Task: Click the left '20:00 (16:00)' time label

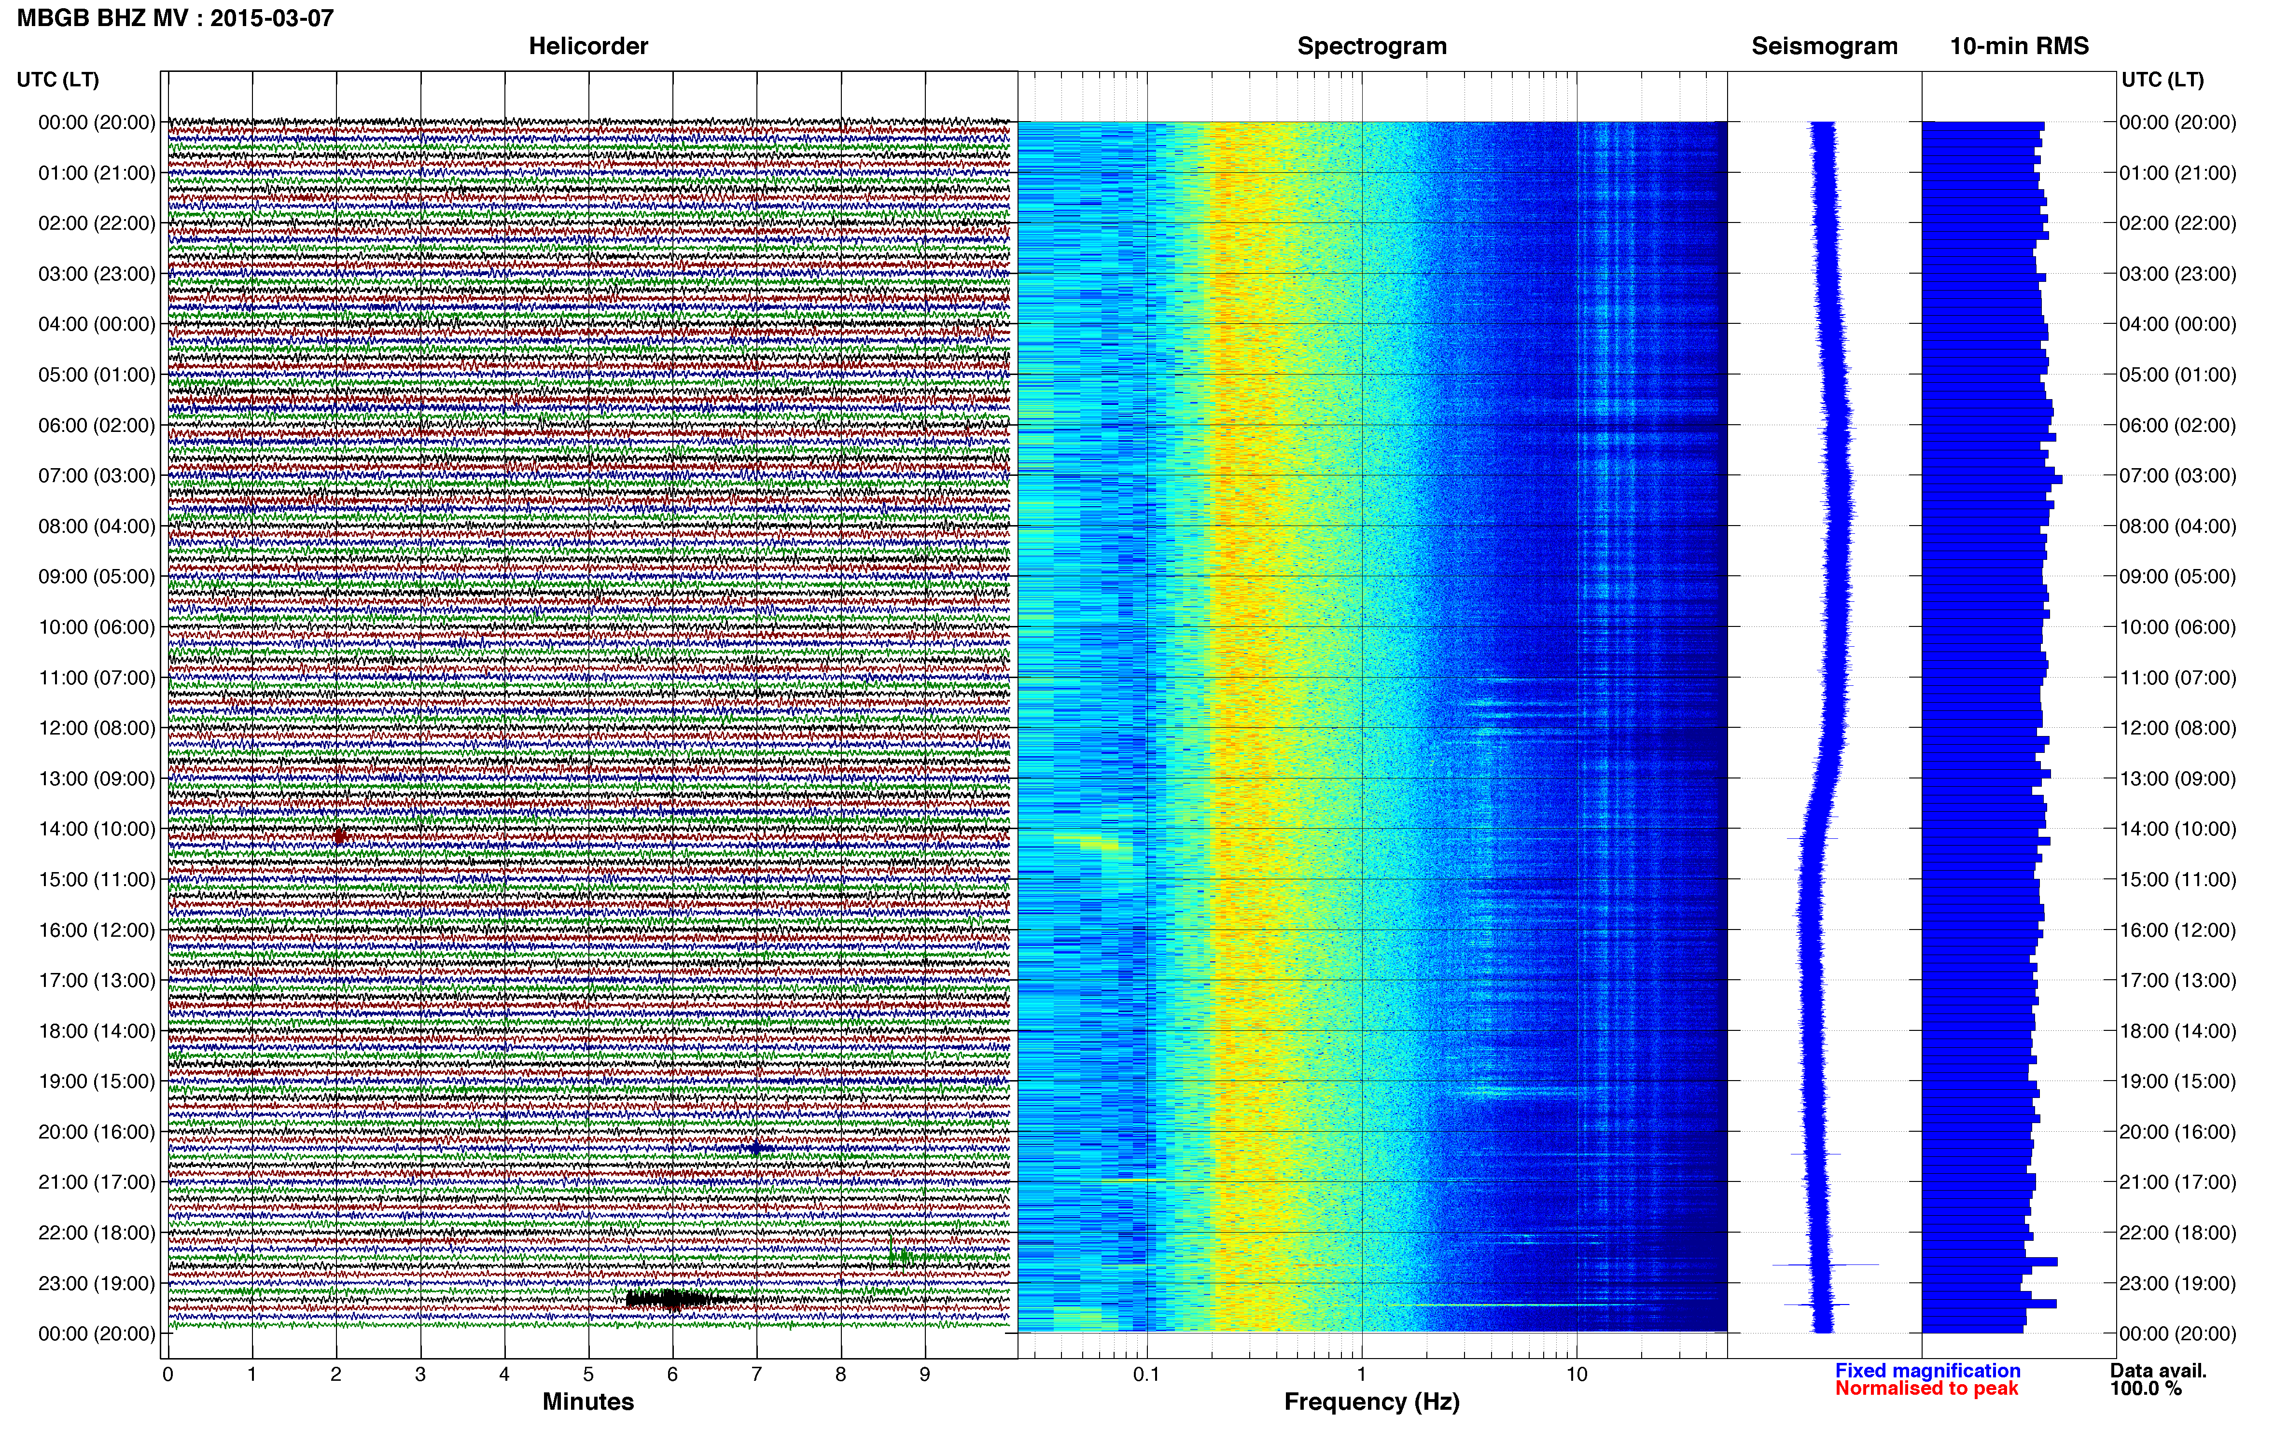Action: [x=97, y=1131]
